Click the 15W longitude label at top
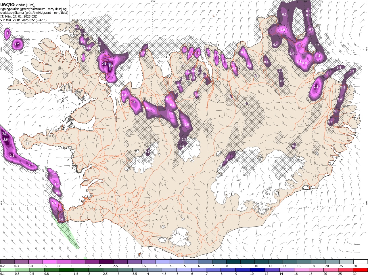Viewport: 368px width, 276px height. point(305,1)
